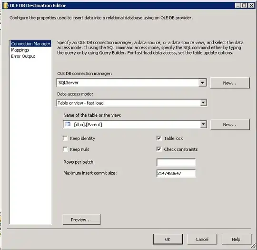
Task: Expand the Data access mode dropdown
Action: coord(203,103)
